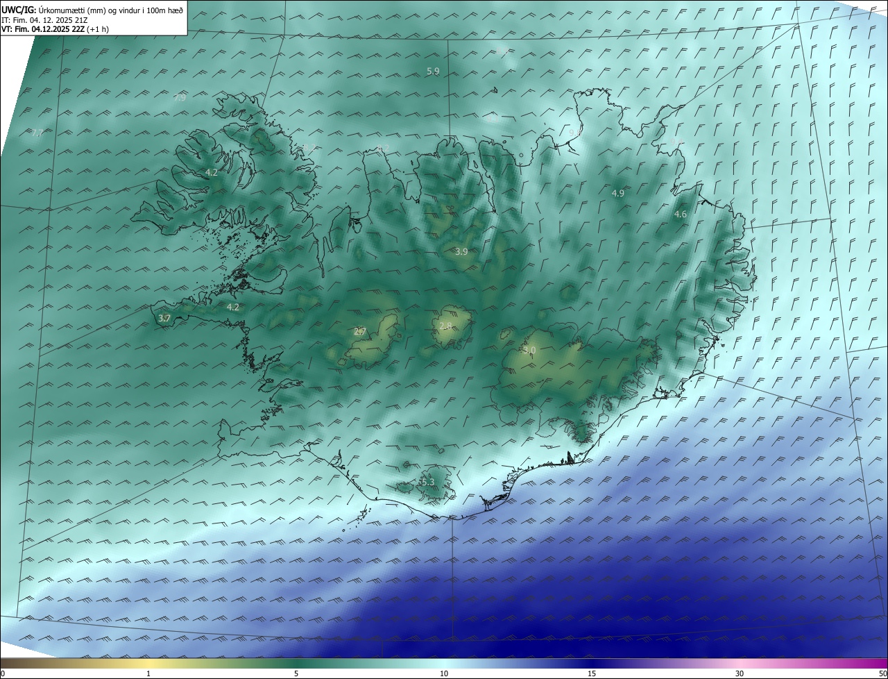Click the 3.0 value on the large glacier
The width and height of the screenshot is (888, 679).
[x=529, y=351]
